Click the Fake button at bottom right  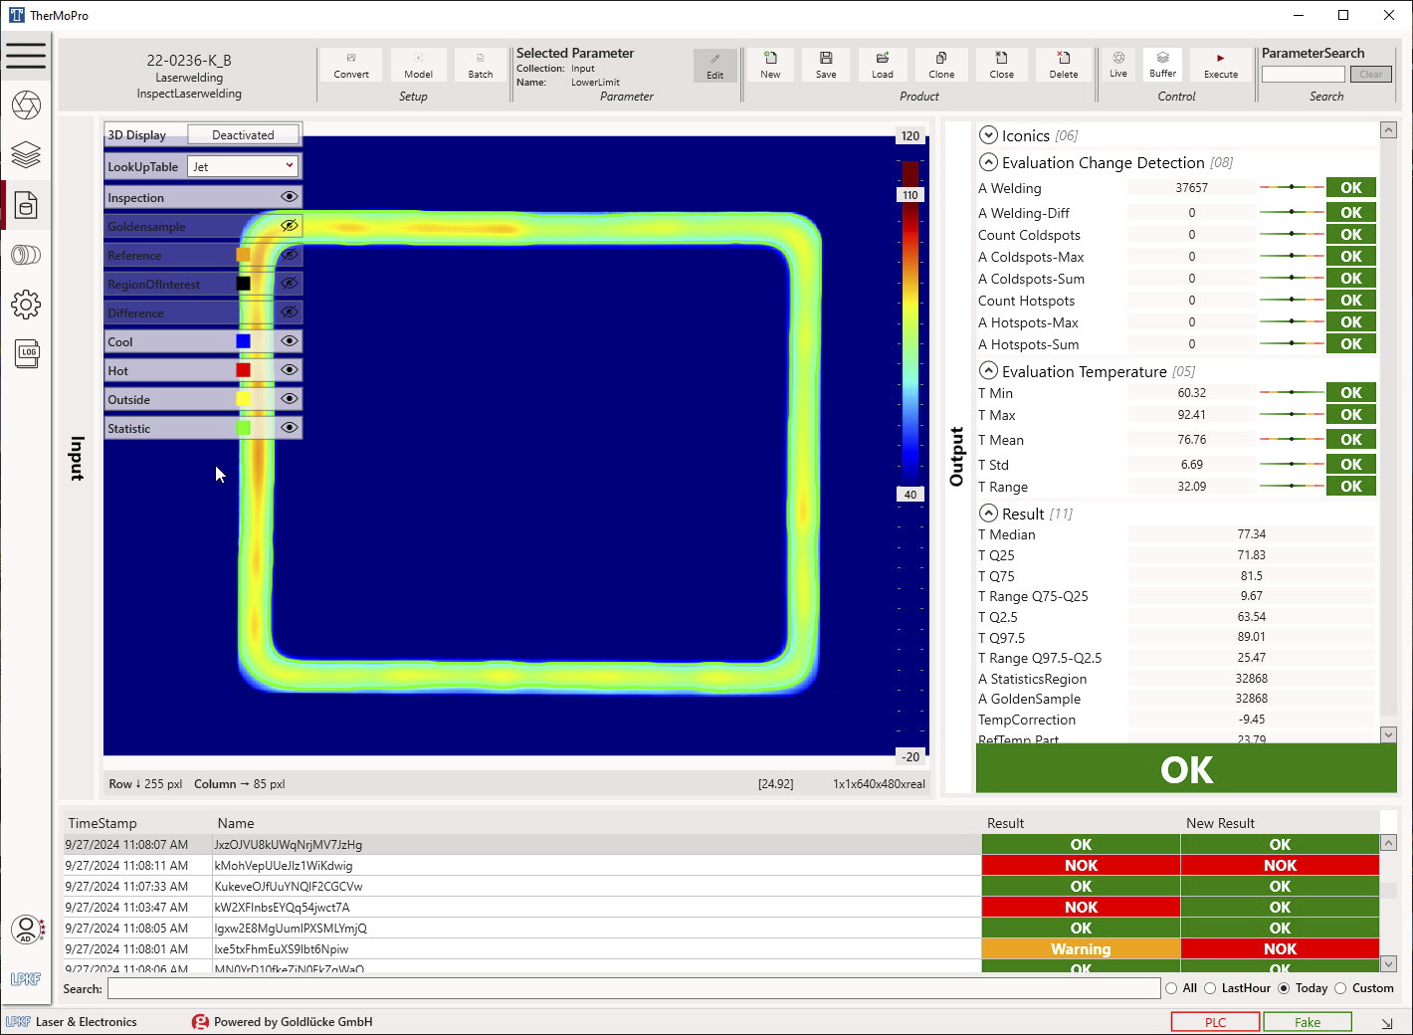pyautogui.click(x=1307, y=1021)
